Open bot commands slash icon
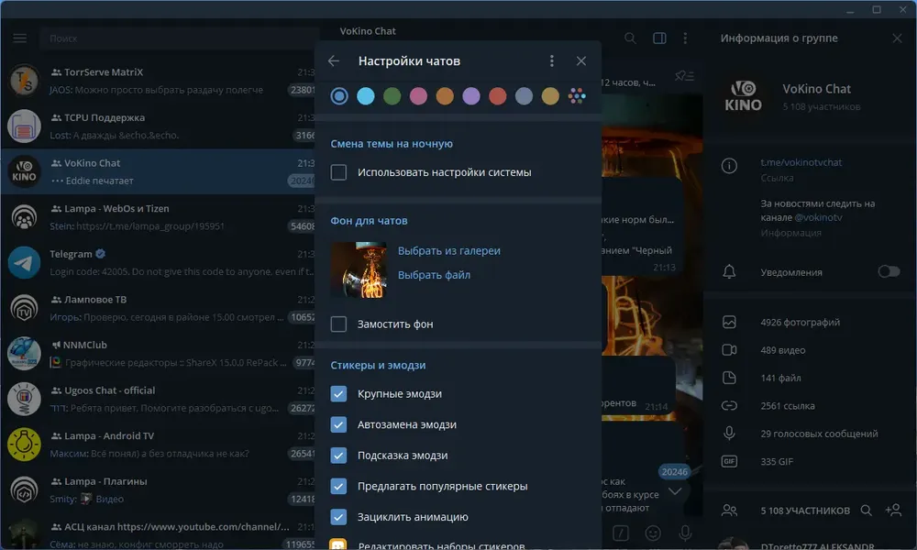Screen dimensions: 917x550 (621, 533)
